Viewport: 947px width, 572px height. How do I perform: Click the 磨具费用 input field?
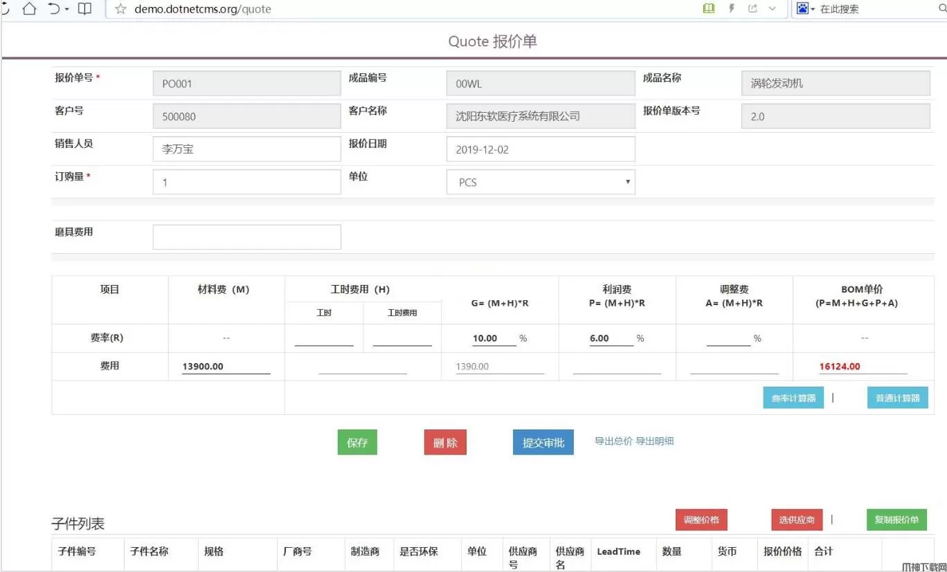(246, 237)
